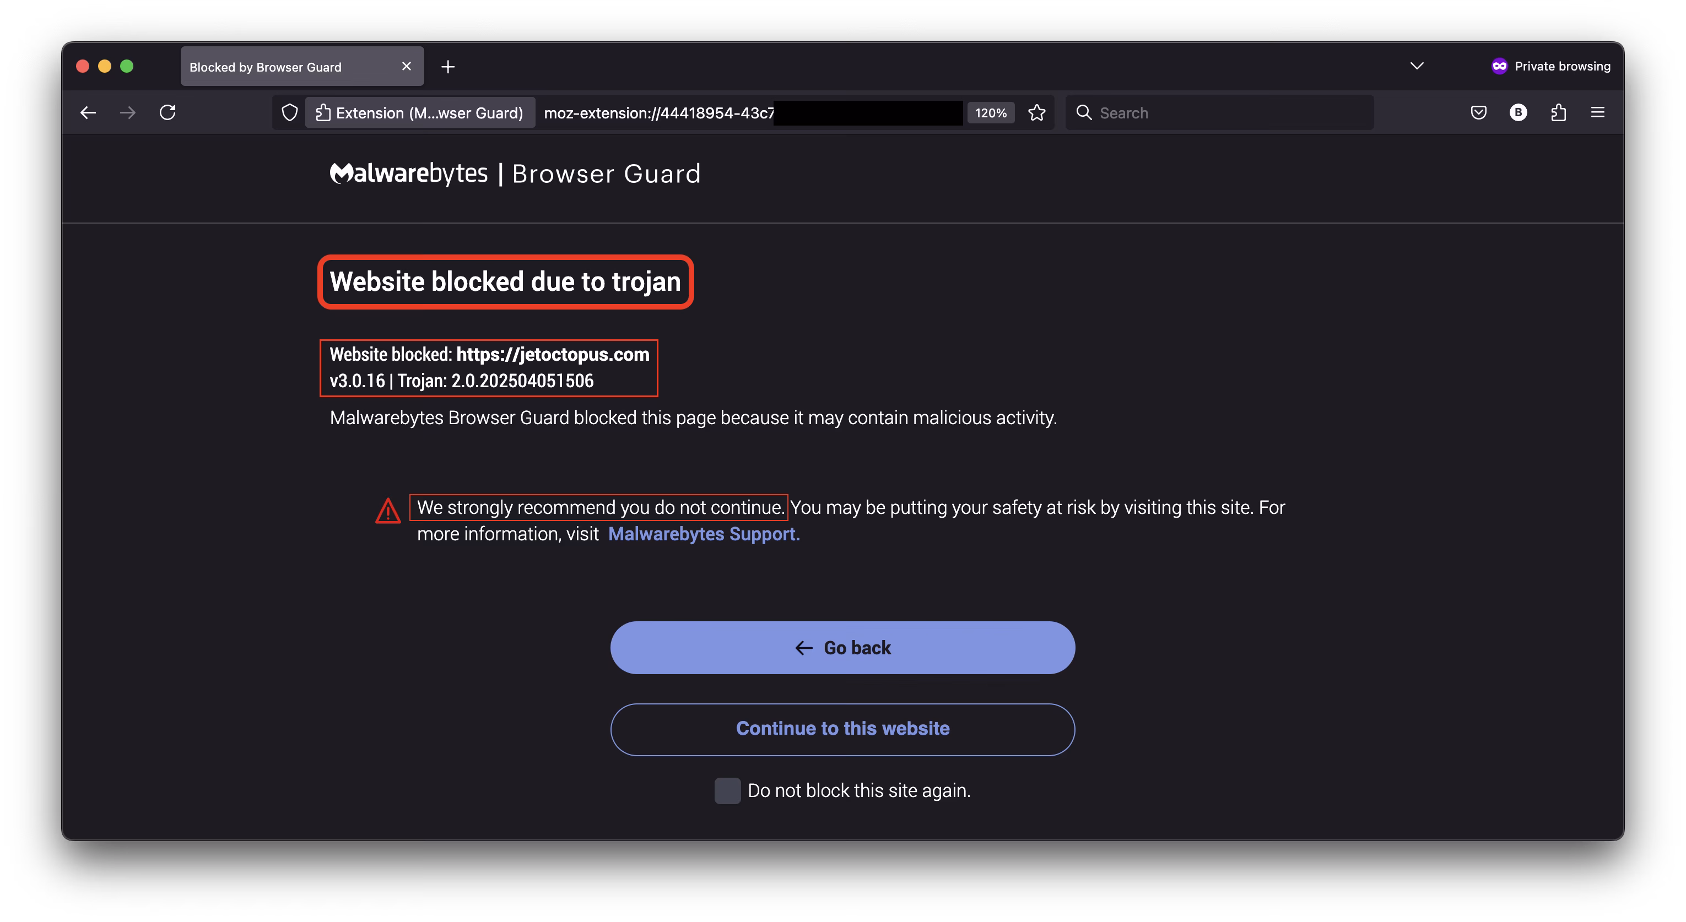Click the browser forward arrow
Screen dimensions: 1686x922
pyautogui.click(x=128, y=112)
